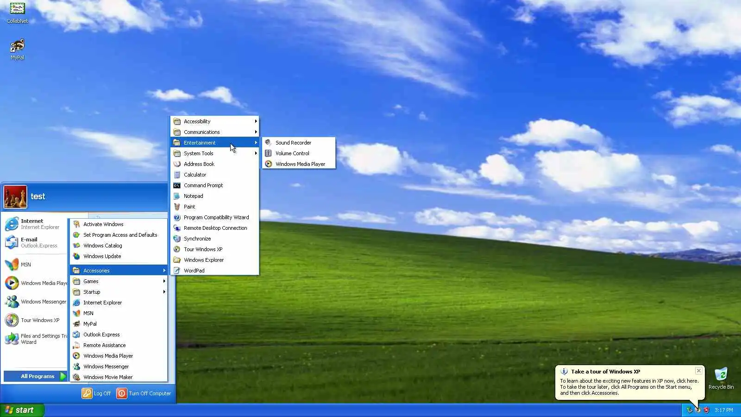Viewport: 741px width, 417px height.
Task: Expand the Accessibility submenu
Action: pyautogui.click(x=215, y=121)
